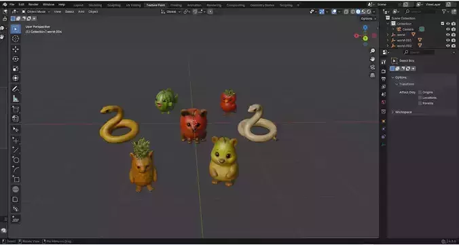Collapse the Transform subpanel

point(397,84)
